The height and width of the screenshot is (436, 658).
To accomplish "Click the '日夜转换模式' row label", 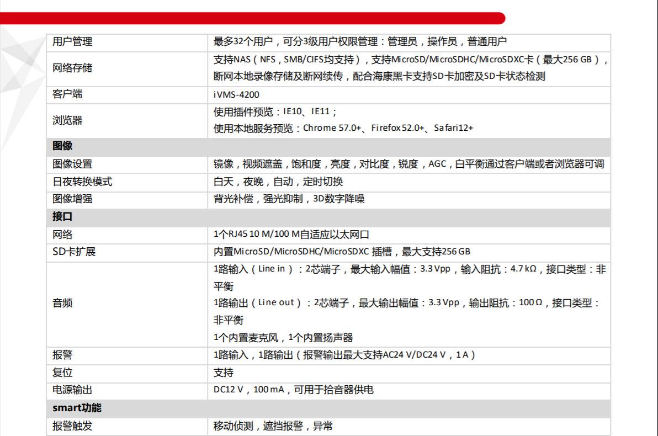I will coord(82,182).
